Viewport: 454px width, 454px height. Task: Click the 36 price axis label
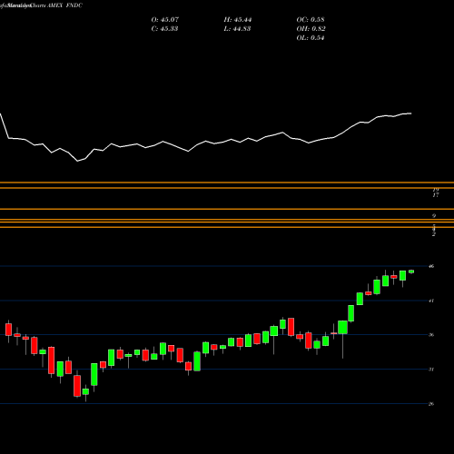pos(431,335)
